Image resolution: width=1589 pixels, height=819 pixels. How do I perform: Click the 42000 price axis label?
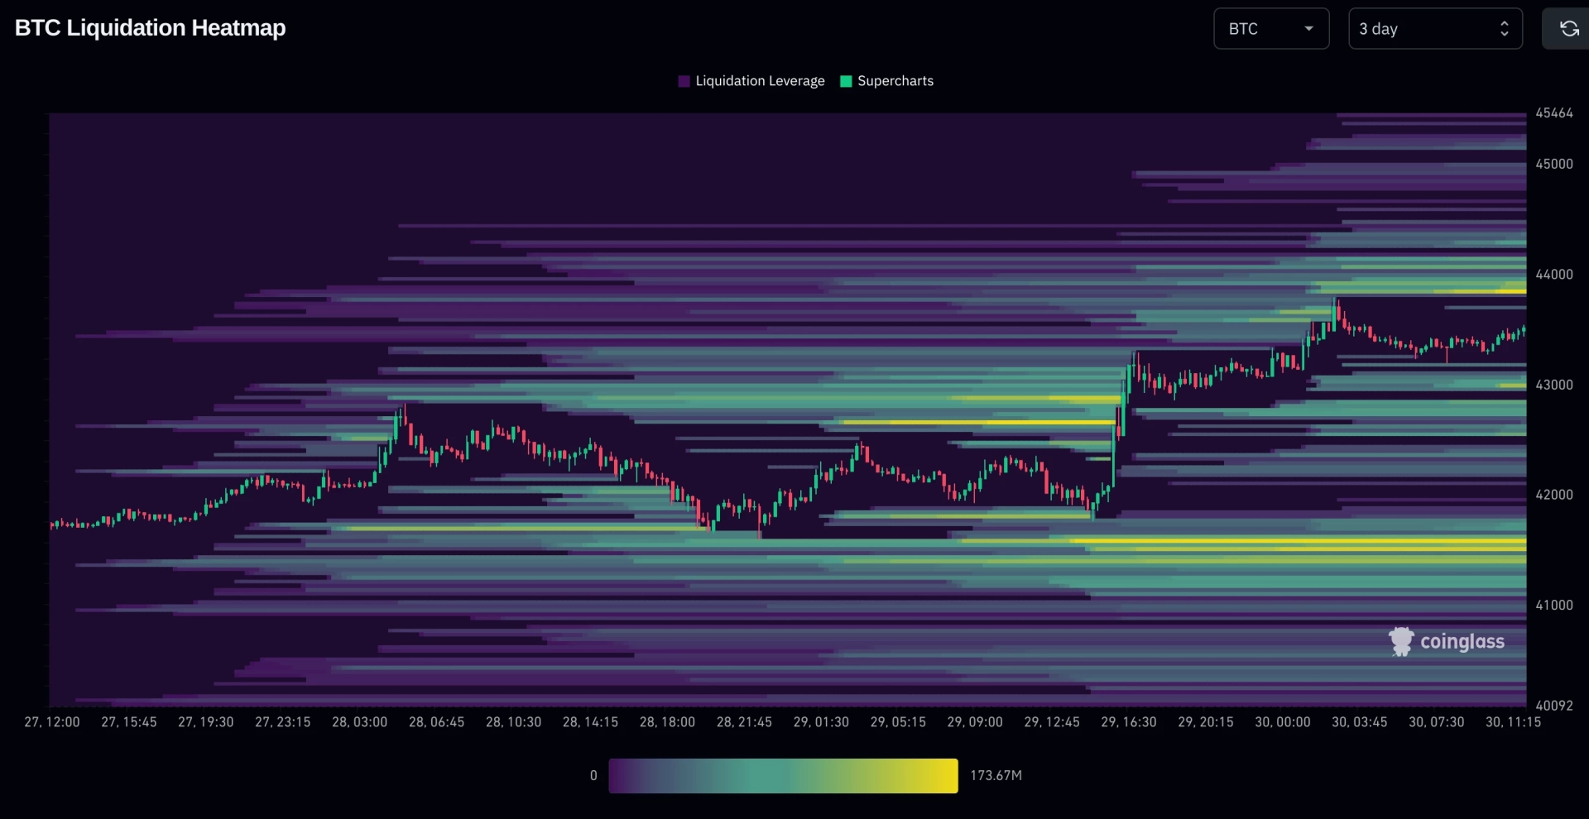[1554, 495]
